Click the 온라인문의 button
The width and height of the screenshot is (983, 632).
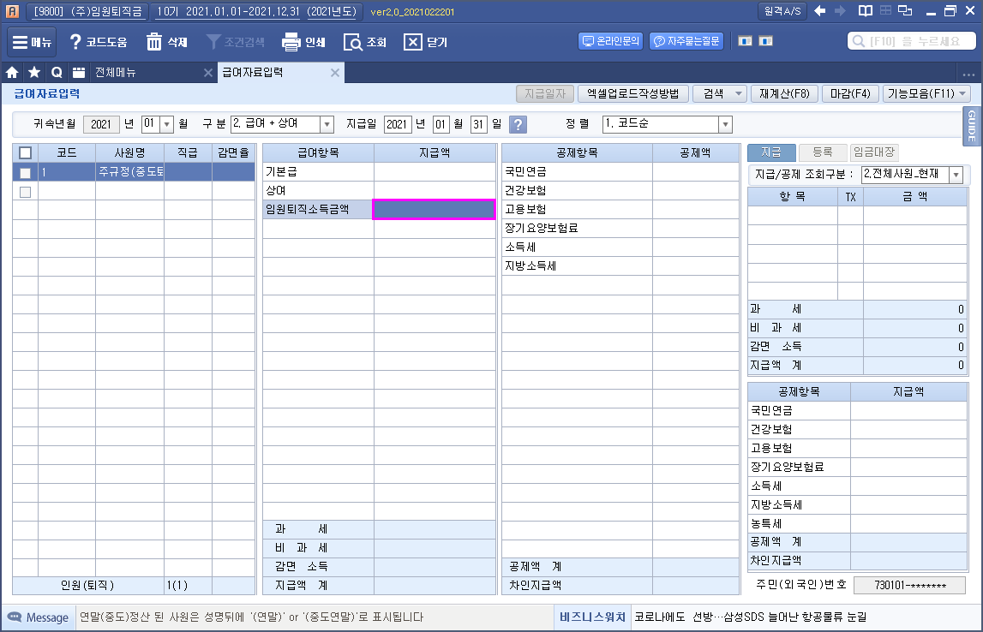610,41
